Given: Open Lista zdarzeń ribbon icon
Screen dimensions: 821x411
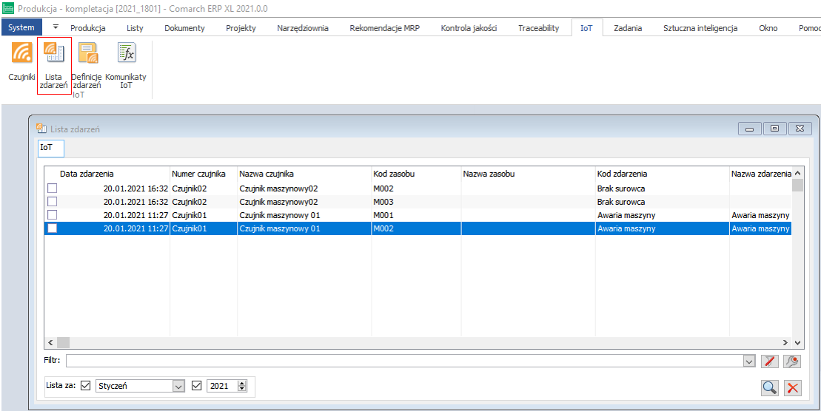Looking at the screenshot, I should (53, 52).
